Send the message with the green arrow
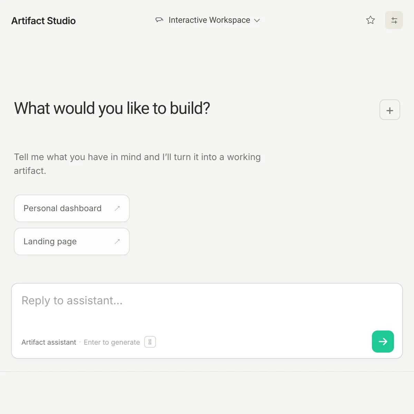Viewport: 414px width, 414px height. pyautogui.click(x=383, y=342)
